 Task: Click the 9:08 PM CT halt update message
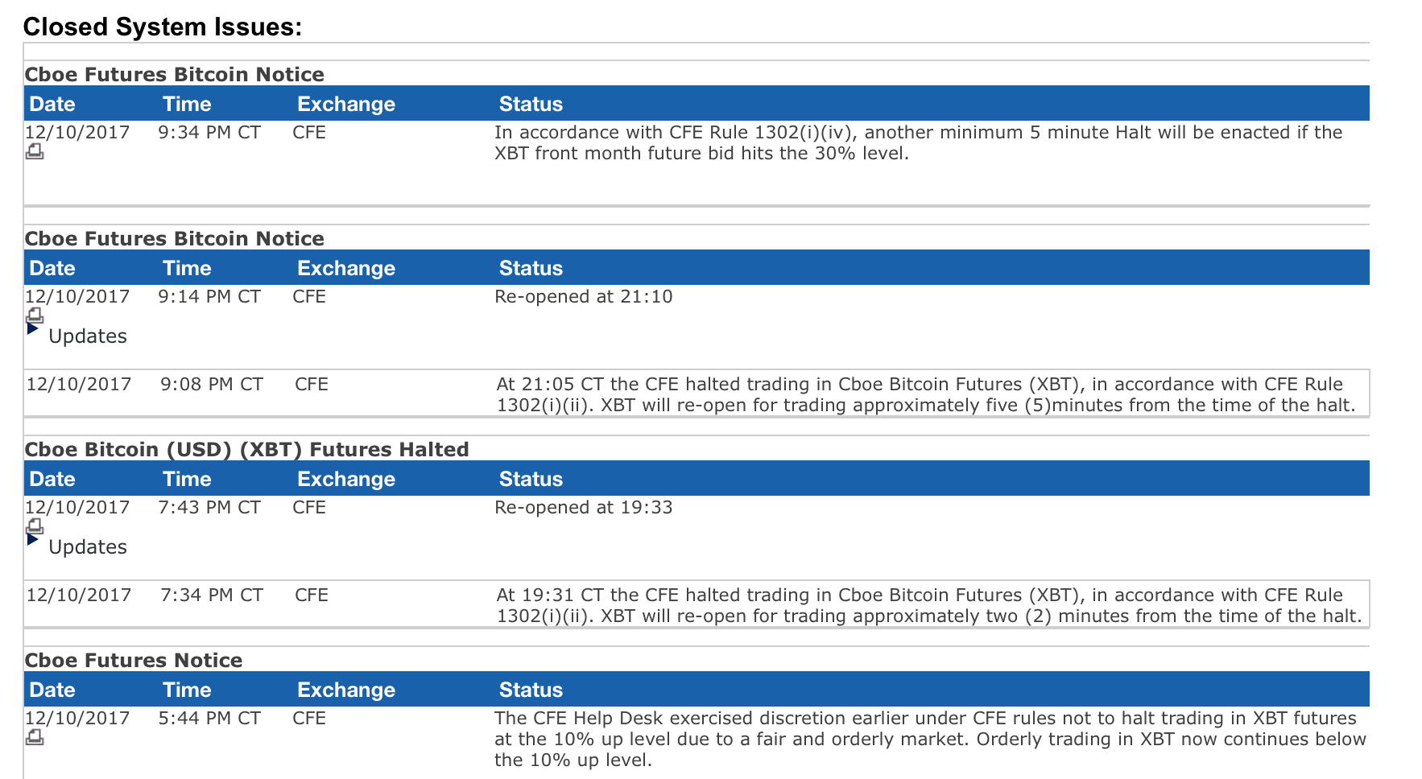[x=925, y=394]
